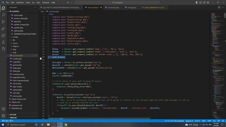Click the errors and warnings status indicator
This screenshot has height=127, width=226.
(x=8, y=121)
